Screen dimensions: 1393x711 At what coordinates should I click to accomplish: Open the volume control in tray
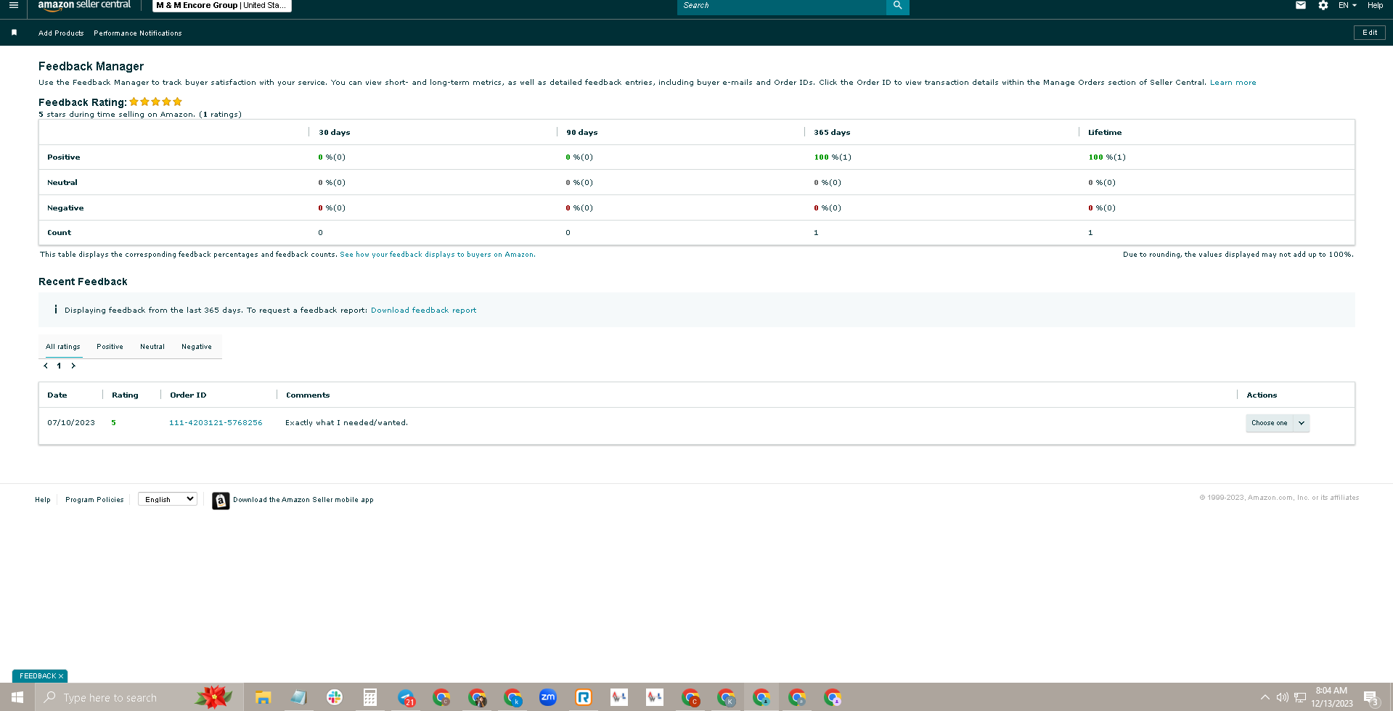(x=1283, y=697)
